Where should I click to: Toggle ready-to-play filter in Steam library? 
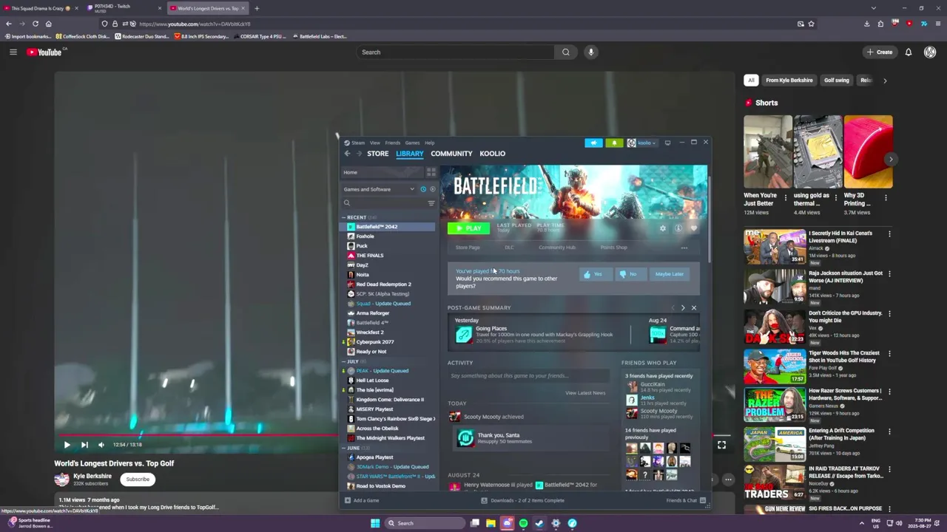coord(433,189)
